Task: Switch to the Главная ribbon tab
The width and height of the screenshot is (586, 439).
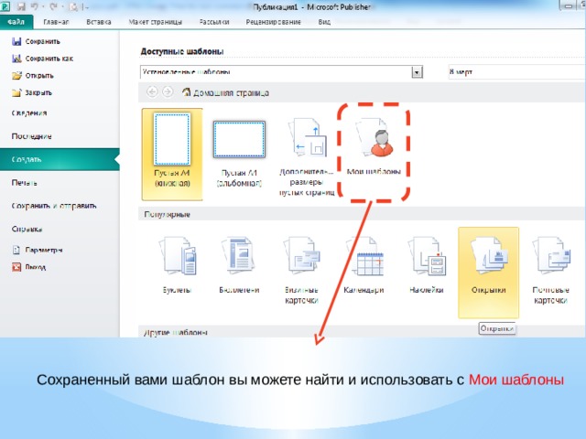Action: pos(56,22)
